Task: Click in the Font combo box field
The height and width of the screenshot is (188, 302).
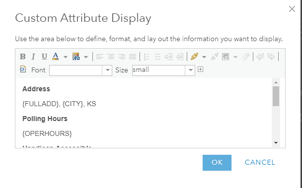Action: [75, 70]
